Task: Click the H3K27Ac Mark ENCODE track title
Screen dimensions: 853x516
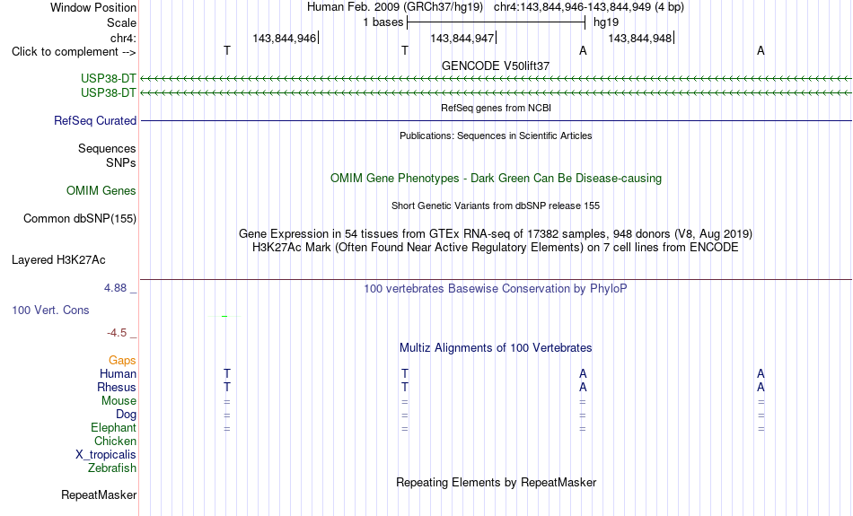Action: 496,248
